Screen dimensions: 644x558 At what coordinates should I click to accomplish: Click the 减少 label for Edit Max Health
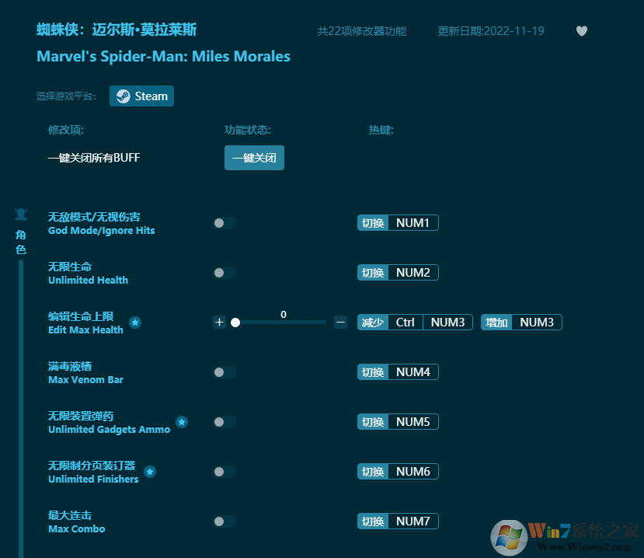373,323
